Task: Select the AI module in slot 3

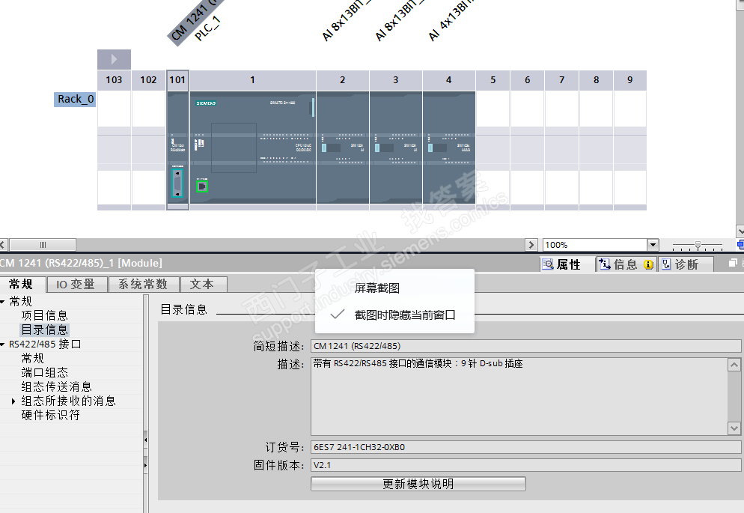Action: [396, 147]
